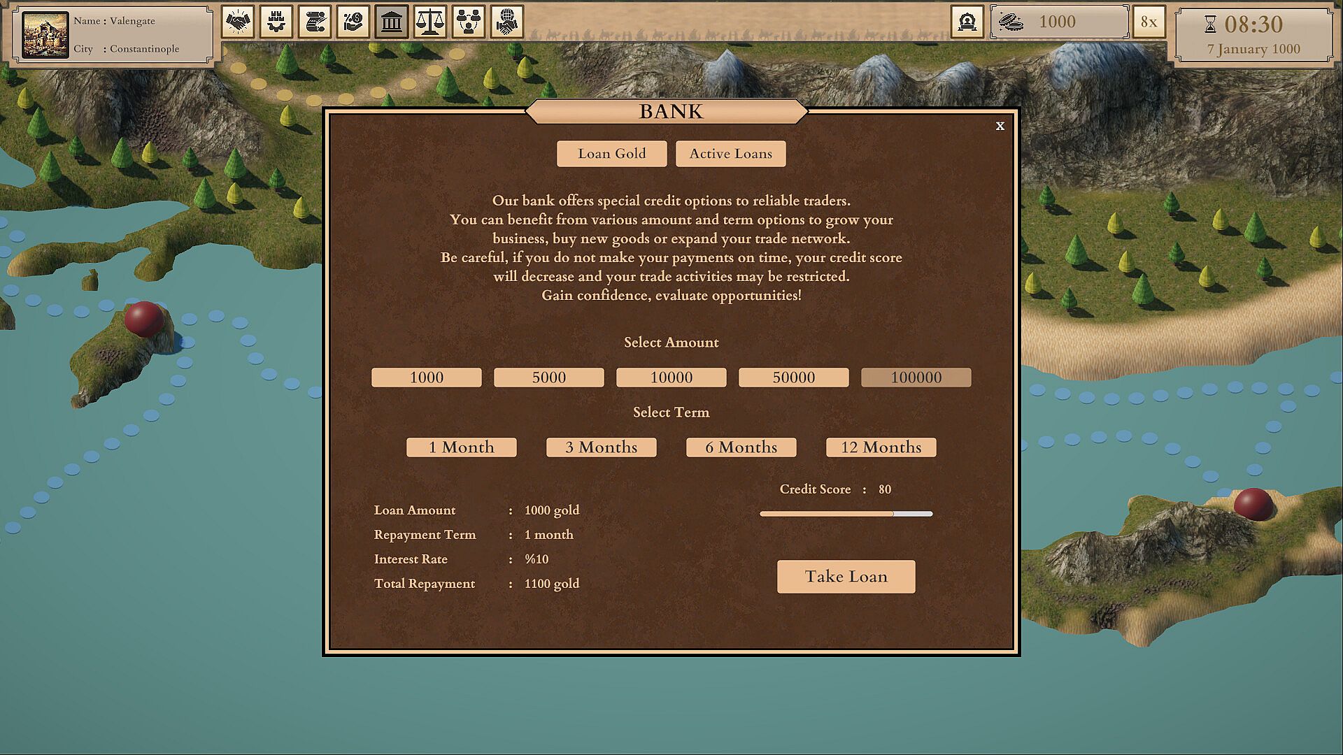The image size is (1343, 755).
Task: Select the 10000 loan amount
Action: (671, 377)
